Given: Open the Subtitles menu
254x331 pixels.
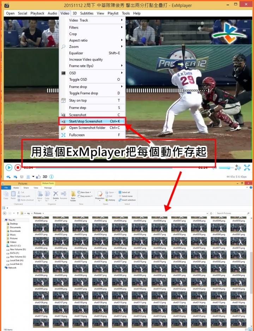Looking at the screenshot, I should (87, 13).
